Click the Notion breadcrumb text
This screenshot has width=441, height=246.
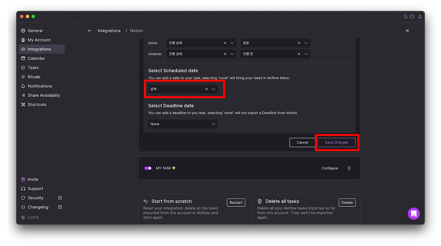[x=136, y=31]
